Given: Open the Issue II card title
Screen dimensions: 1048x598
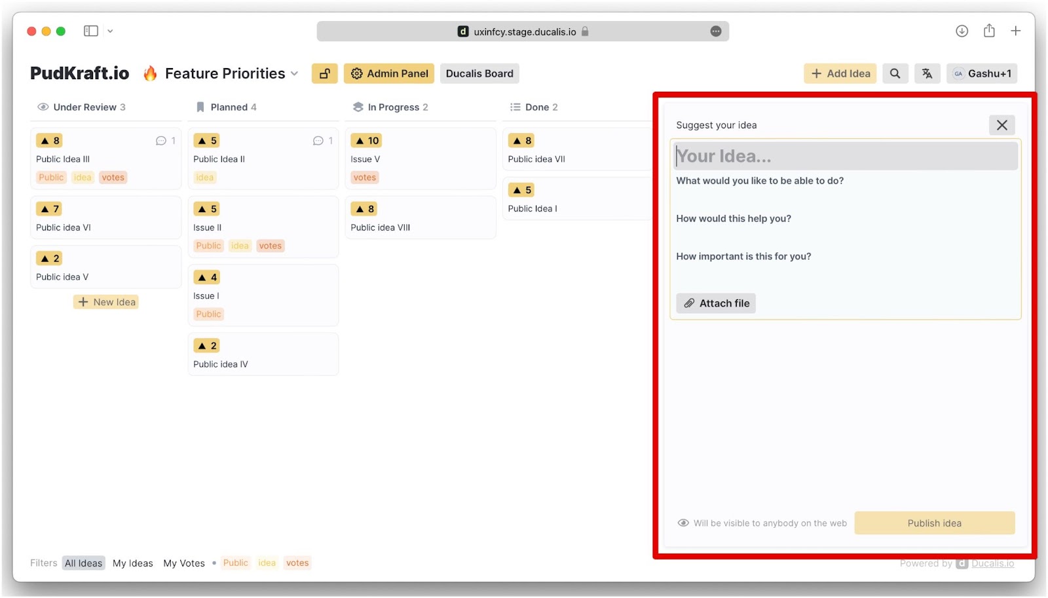Looking at the screenshot, I should coord(207,228).
